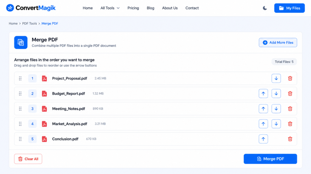Delete Project_Proposal.pdf from list

[290, 78]
